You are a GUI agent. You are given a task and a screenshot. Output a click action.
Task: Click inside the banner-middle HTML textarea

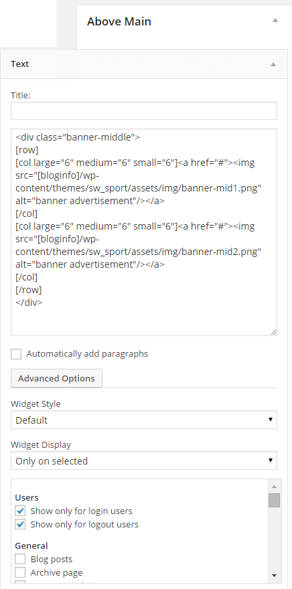[x=144, y=232]
